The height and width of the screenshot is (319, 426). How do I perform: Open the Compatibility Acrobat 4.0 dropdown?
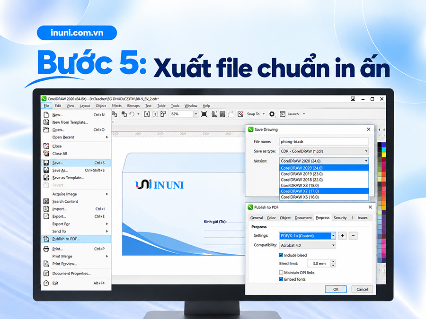pos(308,245)
